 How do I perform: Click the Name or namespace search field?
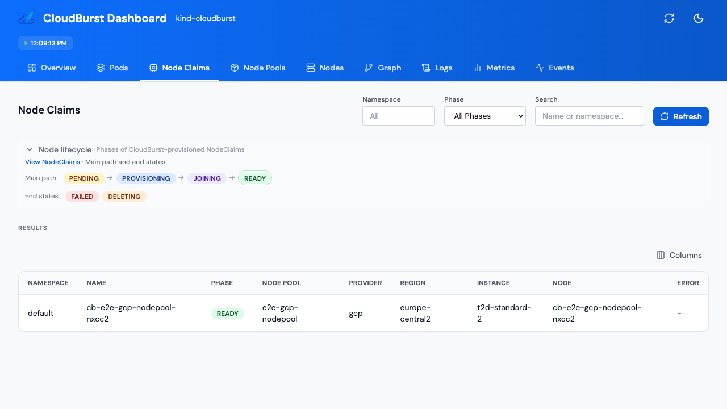click(x=589, y=116)
